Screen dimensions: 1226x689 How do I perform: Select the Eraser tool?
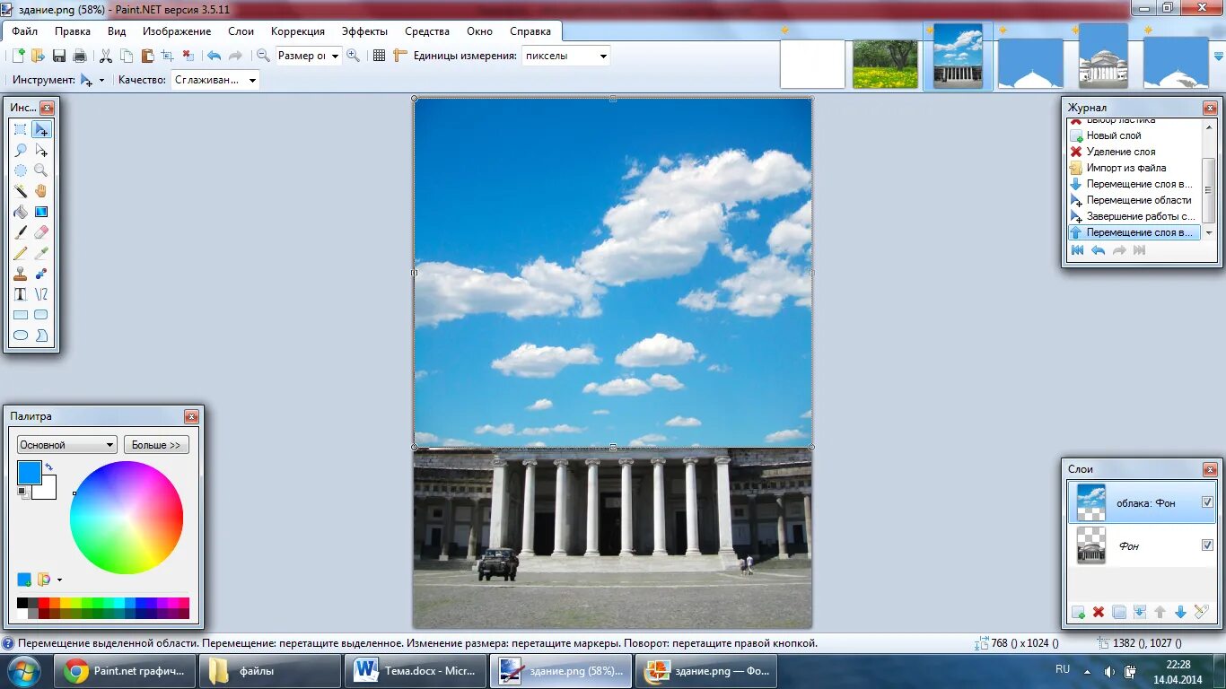(41, 232)
